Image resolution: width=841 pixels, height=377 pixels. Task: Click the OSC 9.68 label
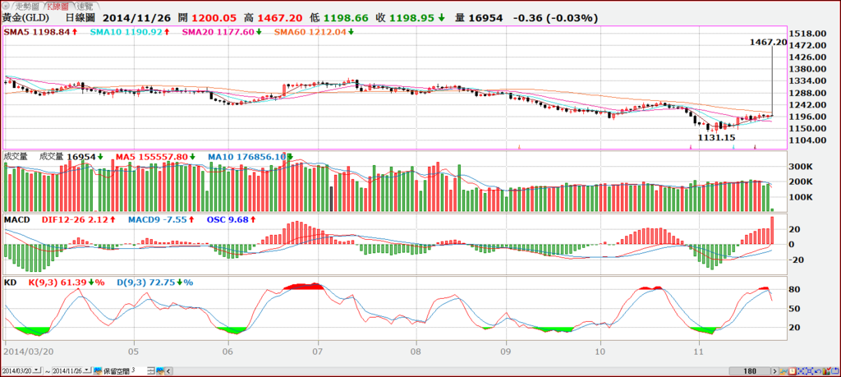[x=227, y=220]
